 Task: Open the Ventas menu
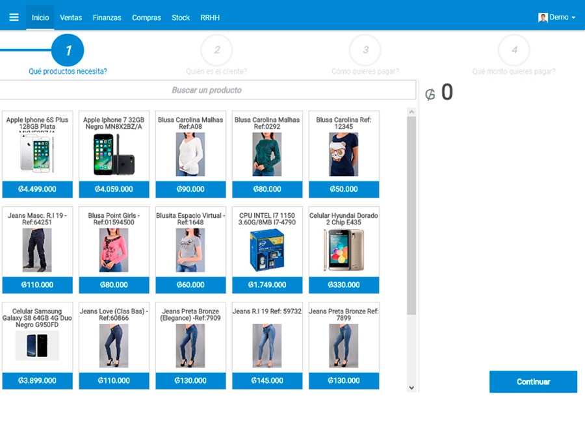(x=71, y=18)
